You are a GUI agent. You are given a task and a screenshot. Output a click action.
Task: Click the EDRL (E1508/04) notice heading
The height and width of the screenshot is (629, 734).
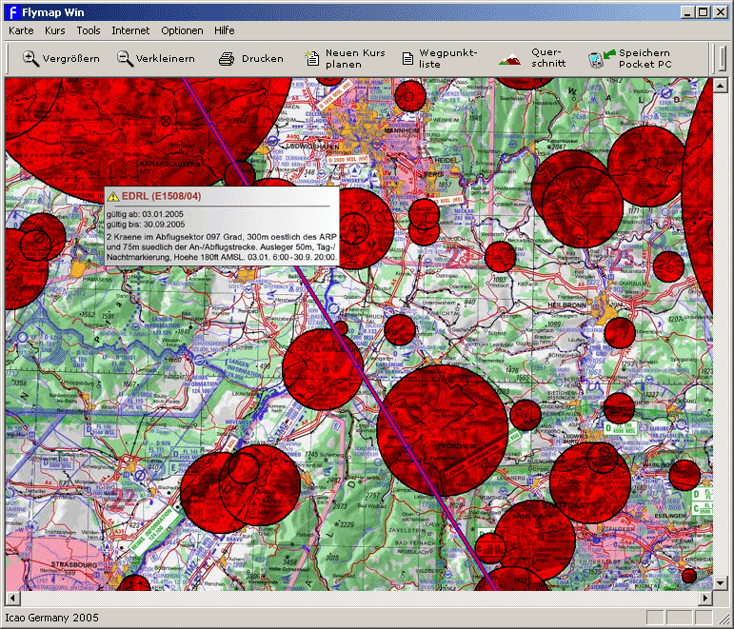pyautogui.click(x=161, y=196)
